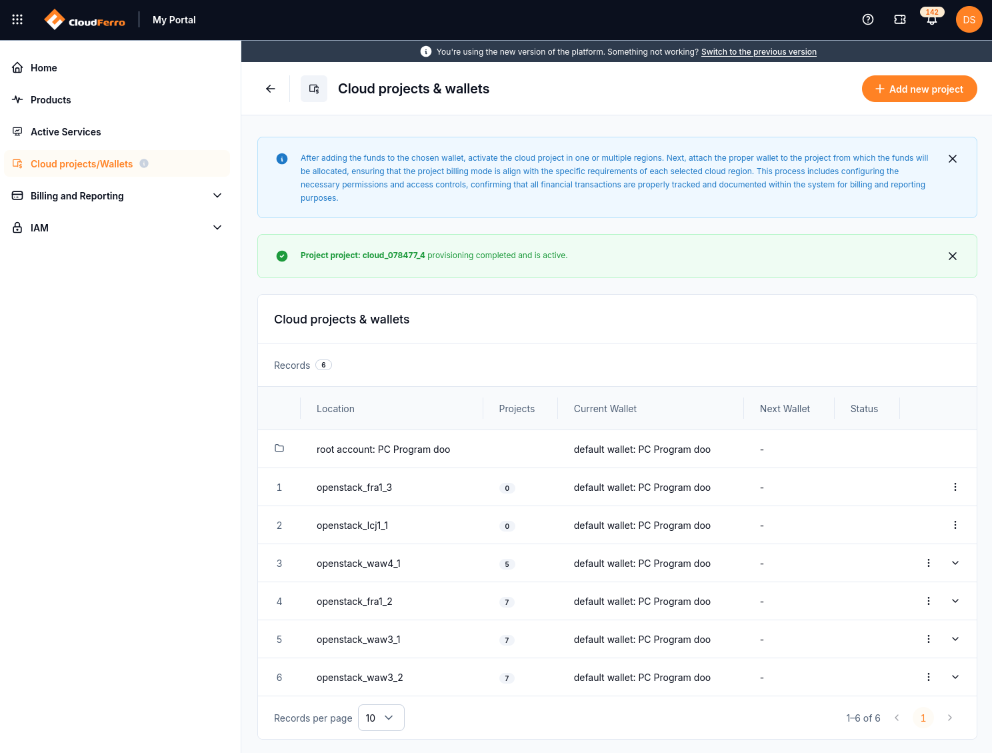Click Add new project button

click(x=919, y=89)
